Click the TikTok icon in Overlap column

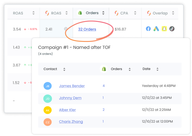tap(172, 29)
